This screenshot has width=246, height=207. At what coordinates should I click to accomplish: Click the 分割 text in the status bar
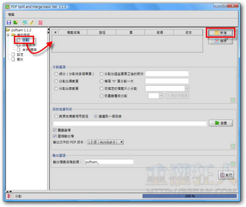tap(18, 196)
